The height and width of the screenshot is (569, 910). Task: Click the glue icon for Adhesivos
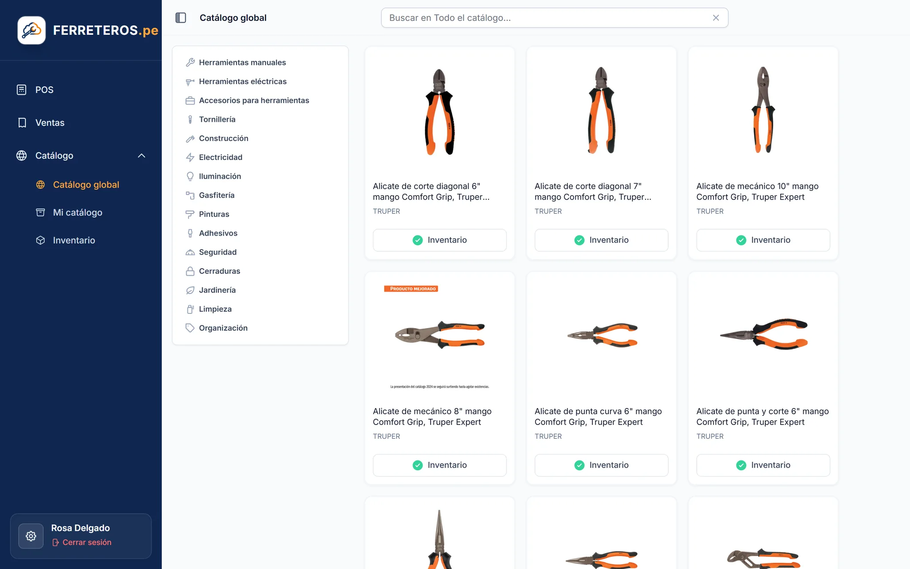[x=190, y=233]
